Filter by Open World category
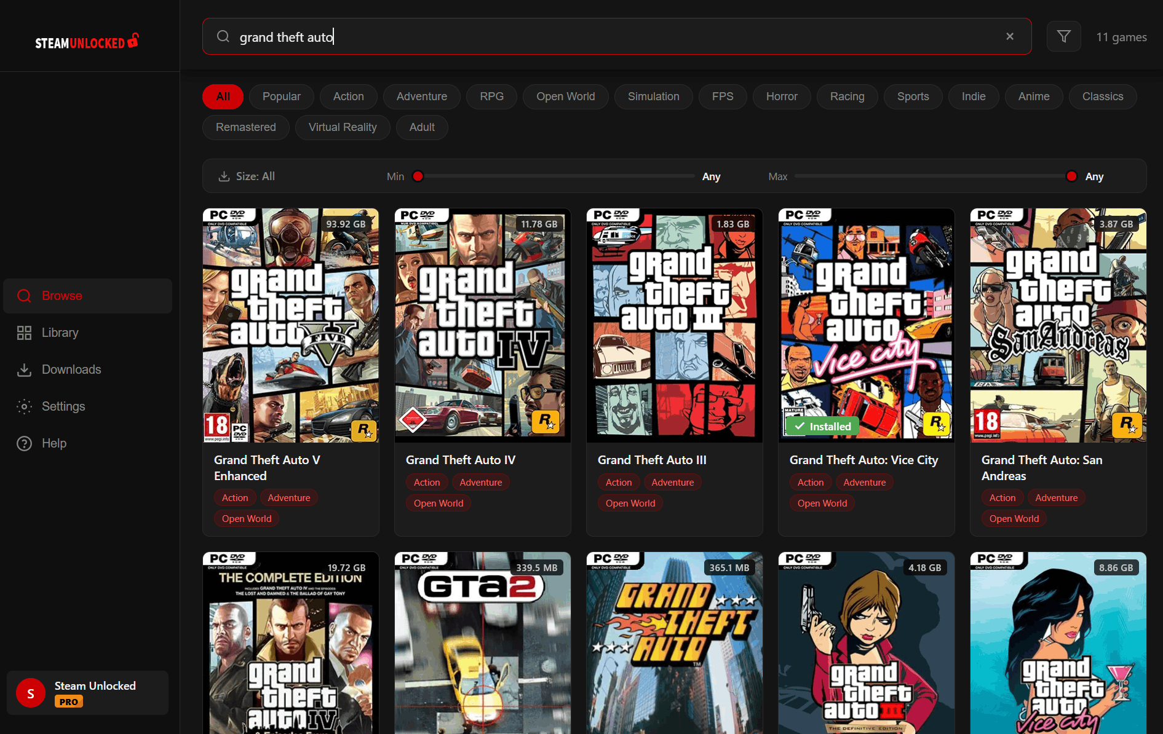 (566, 97)
